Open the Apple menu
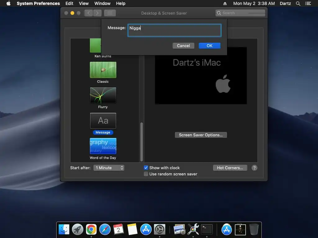Image resolution: width=318 pixels, height=238 pixels. [8, 3]
